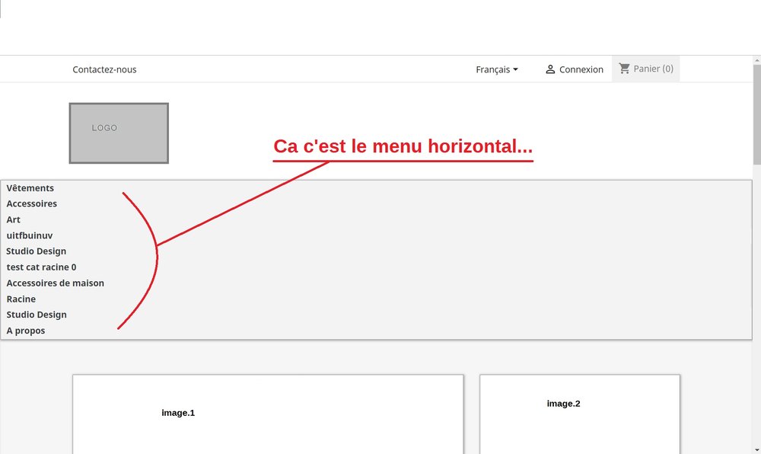Expand the language selector caret

(517, 69)
